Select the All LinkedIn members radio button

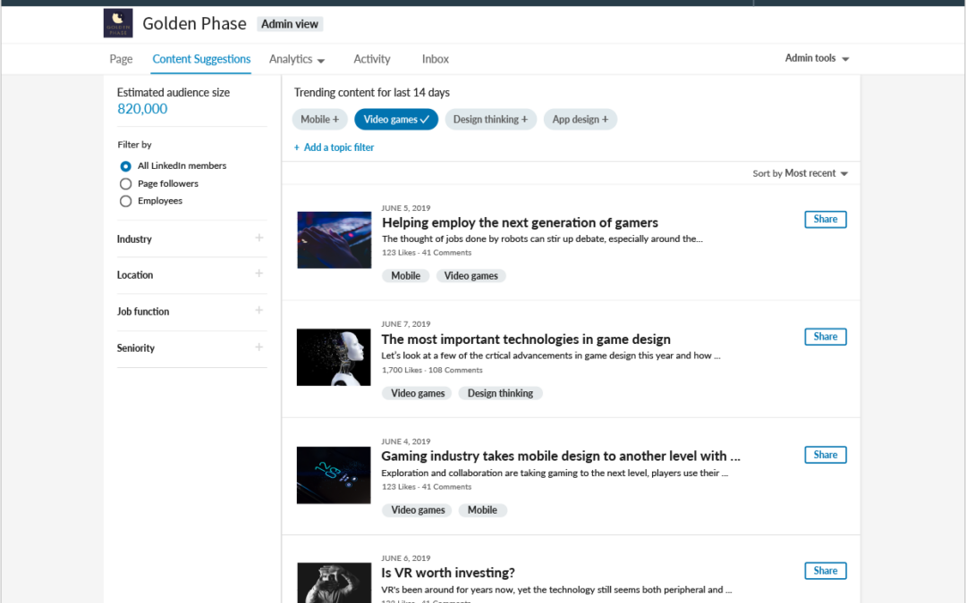(x=125, y=165)
